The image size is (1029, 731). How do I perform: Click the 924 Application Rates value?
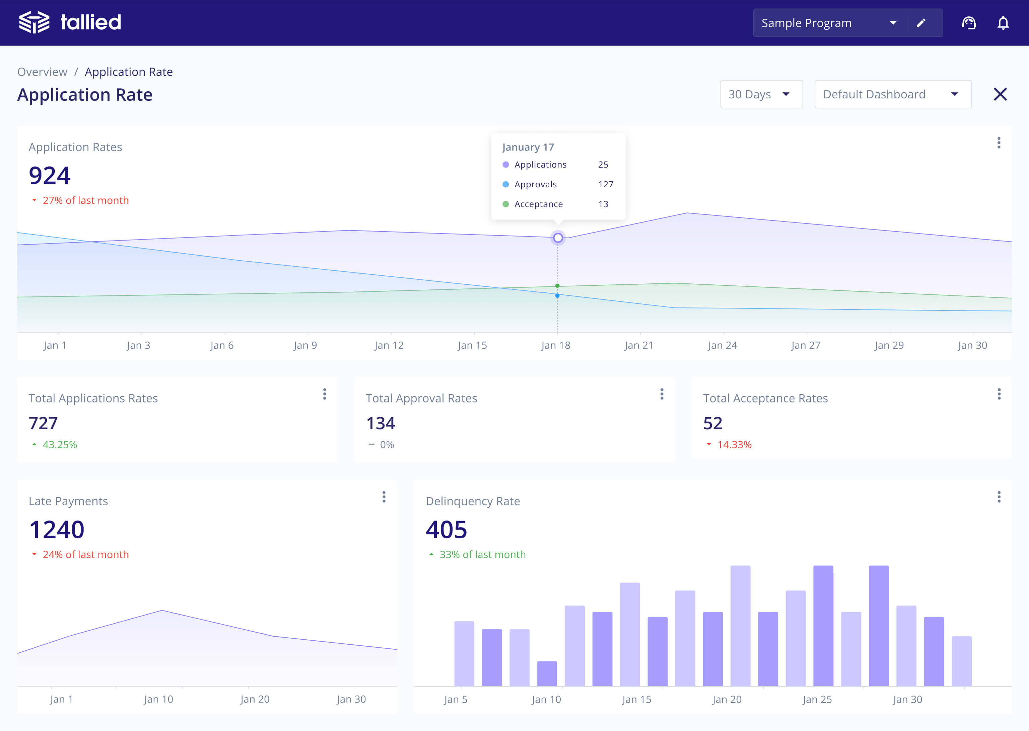pos(50,176)
